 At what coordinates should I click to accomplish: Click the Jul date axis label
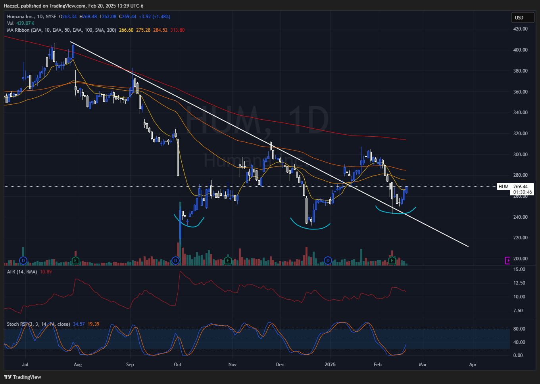click(25, 365)
